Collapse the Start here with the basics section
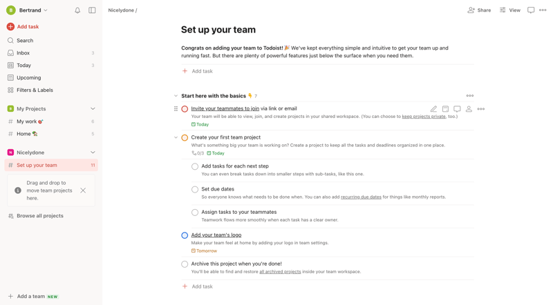This screenshot has width=553, height=305. point(176,96)
